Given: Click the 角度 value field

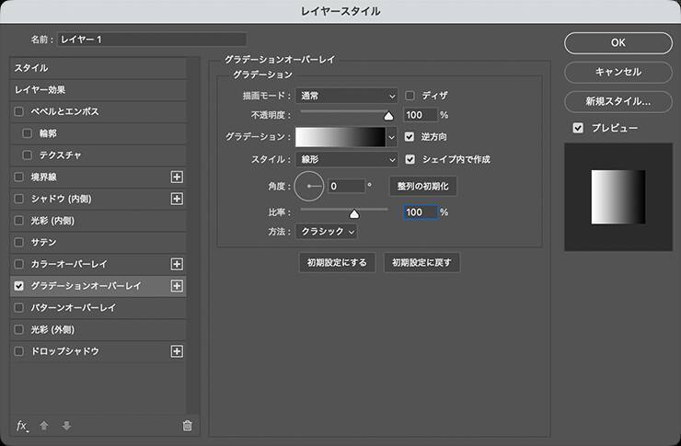Looking at the screenshot, I should tap(346, 186).
